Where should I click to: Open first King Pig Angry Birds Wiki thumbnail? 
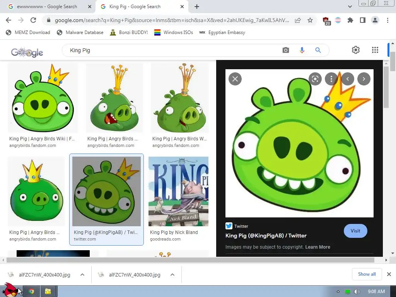43,98
